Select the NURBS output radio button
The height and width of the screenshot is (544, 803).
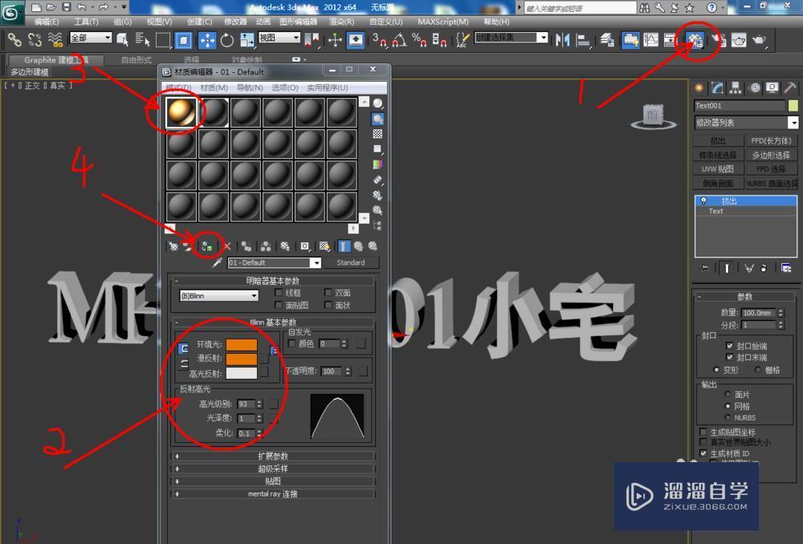tap(728, 416)
